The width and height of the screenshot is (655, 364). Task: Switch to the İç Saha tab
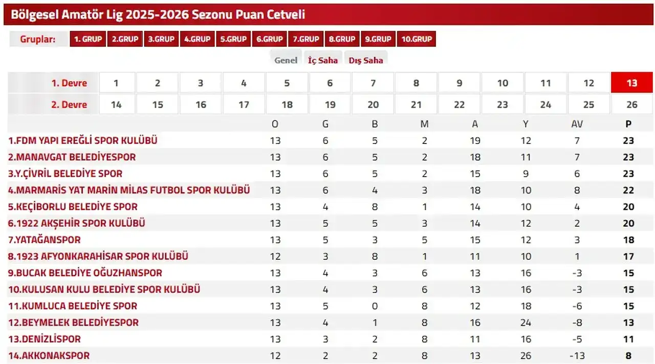323,60
